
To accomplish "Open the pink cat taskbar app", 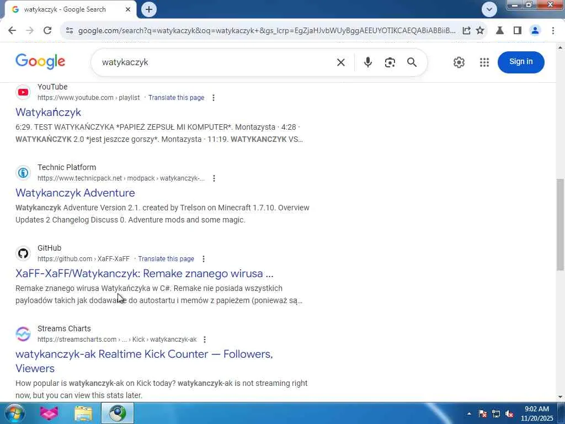I will pos(49,413).
